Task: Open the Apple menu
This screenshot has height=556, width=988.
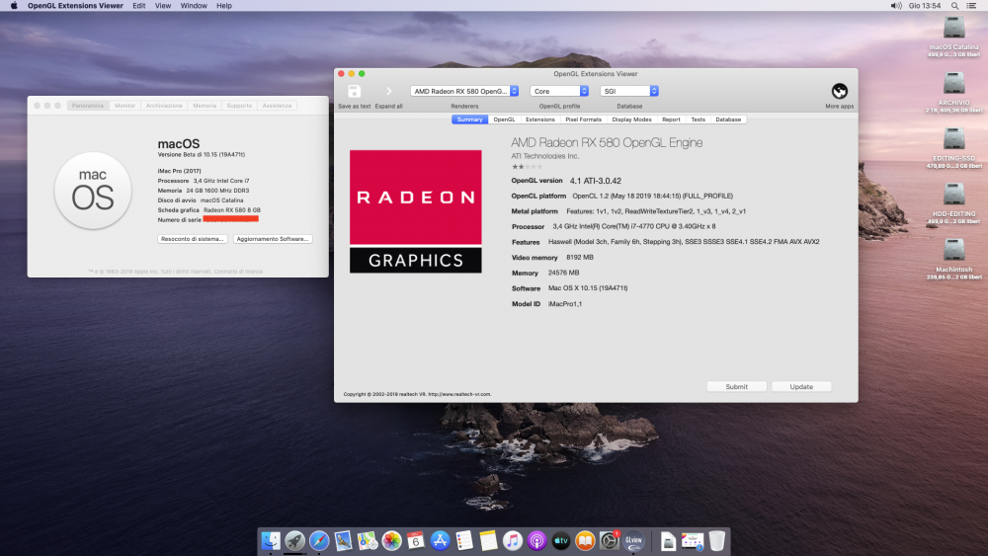Action: (x=14, y=6)
